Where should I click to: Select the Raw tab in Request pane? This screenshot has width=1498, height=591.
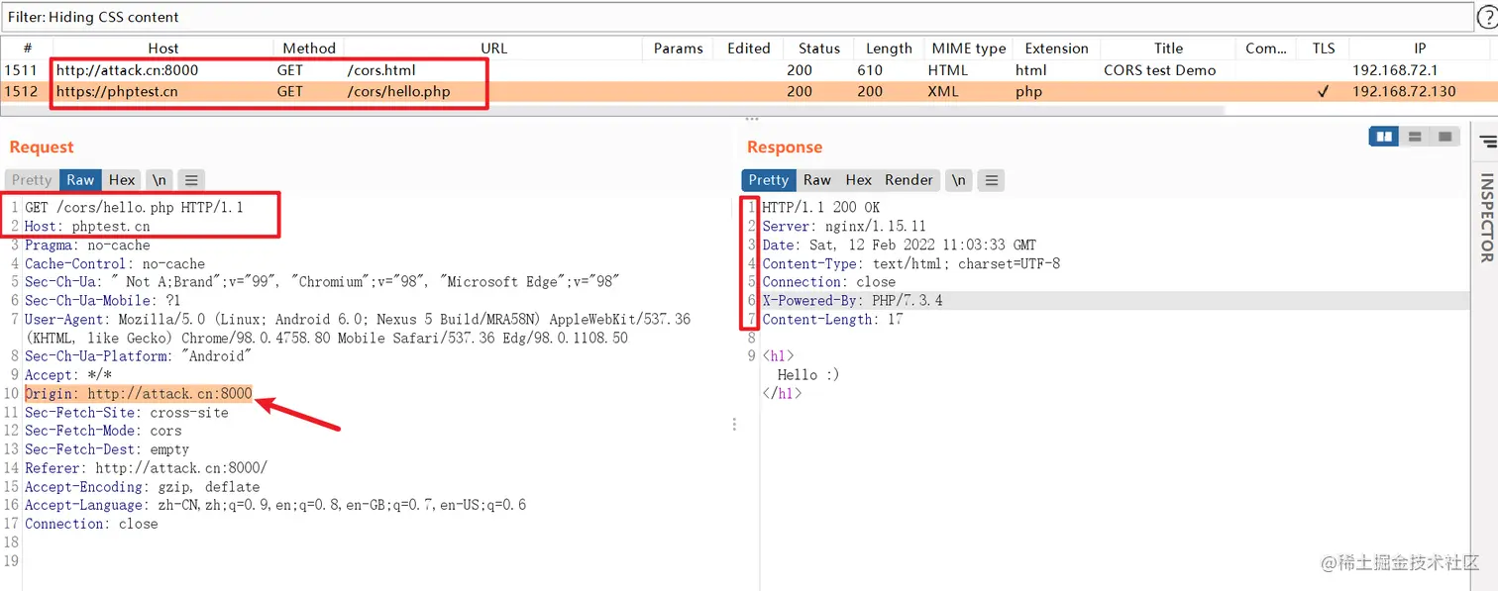[80, 179]
